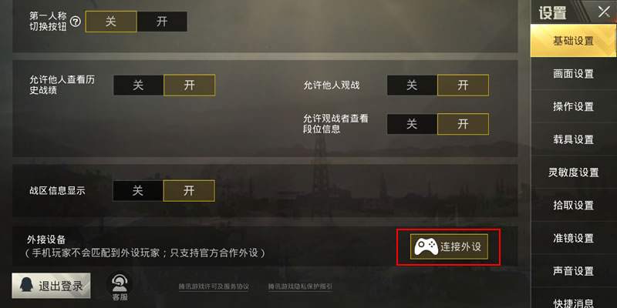Switch to 操作设置 tab
Image resolution: width=617 pixels, height=308 pixels.
click(x=573, y=106)
